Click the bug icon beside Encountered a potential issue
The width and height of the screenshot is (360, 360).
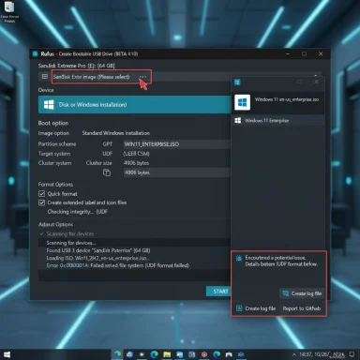pos(239,258)
